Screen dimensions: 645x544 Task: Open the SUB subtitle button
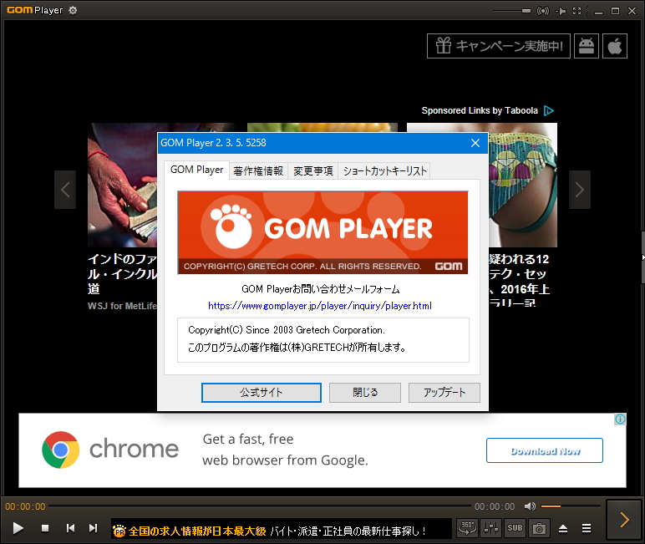(x=515, y=528)
